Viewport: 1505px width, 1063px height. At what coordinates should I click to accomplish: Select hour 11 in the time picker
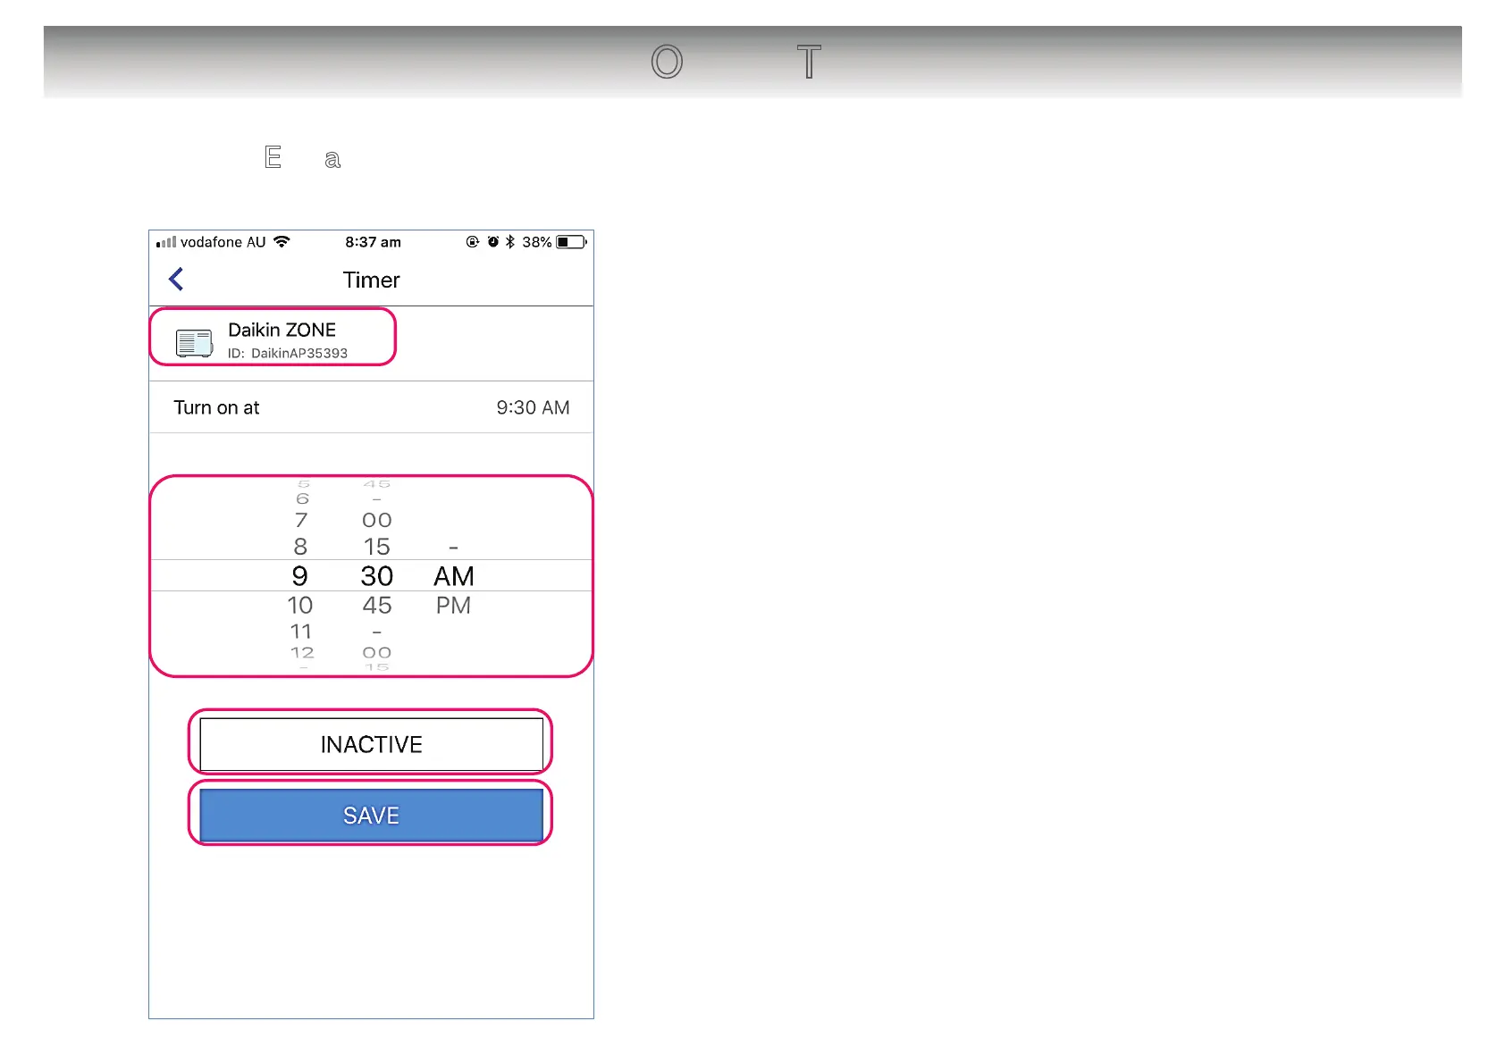(x=301, y=632)
